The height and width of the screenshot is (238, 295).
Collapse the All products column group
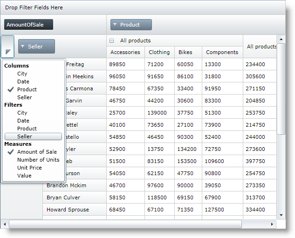111,41
